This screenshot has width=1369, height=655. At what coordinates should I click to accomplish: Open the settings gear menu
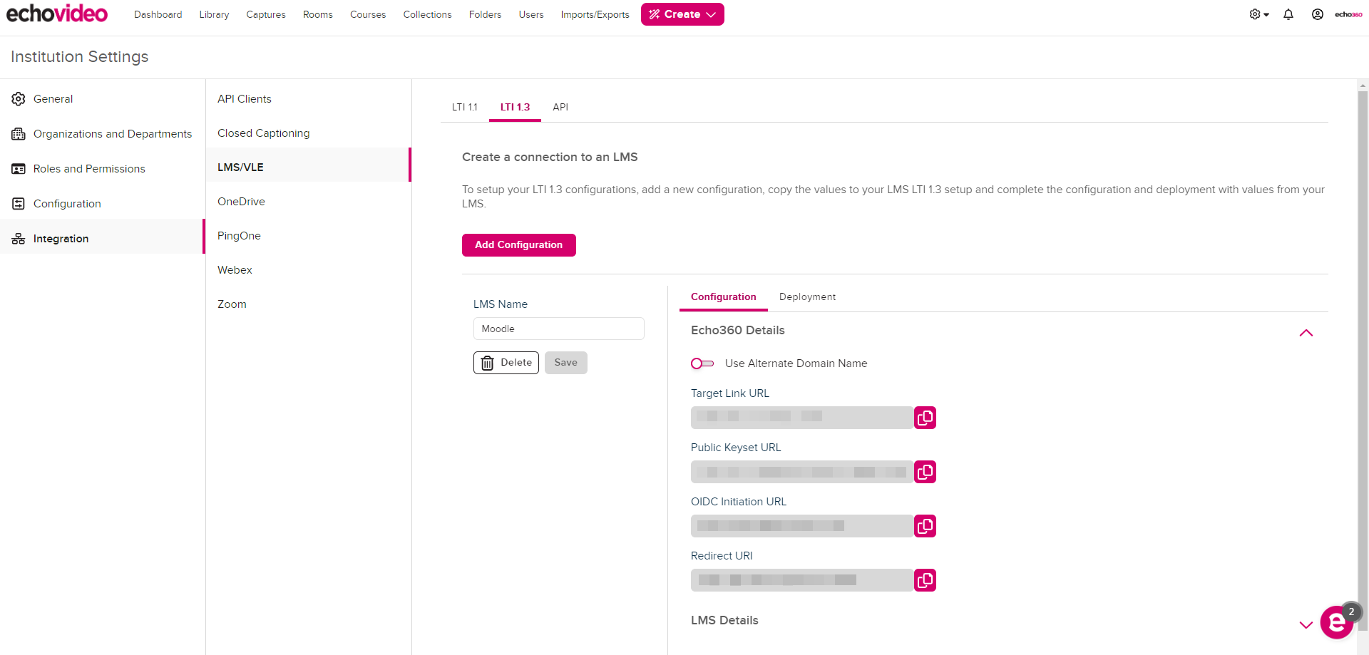[x=1259, y=14]
